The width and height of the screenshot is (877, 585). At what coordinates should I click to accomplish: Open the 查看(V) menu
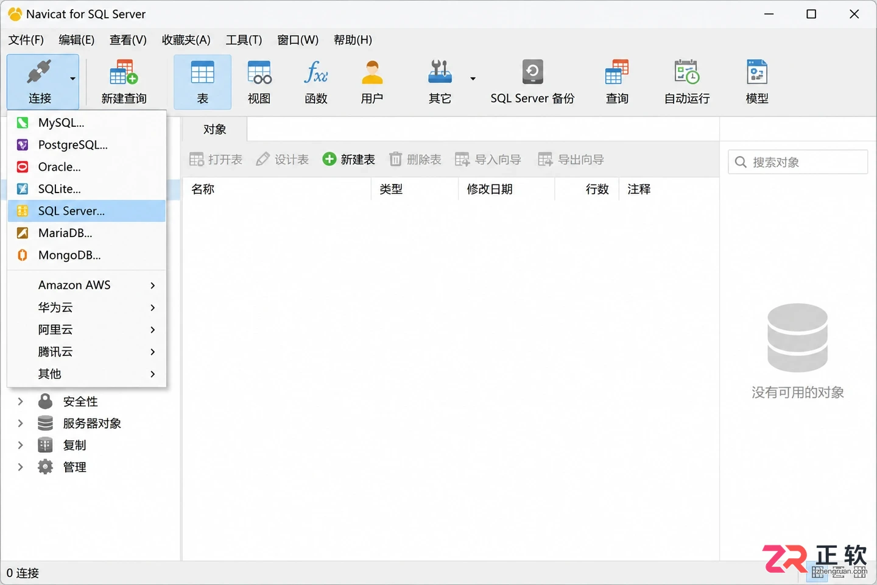click(x=128, y=40)
